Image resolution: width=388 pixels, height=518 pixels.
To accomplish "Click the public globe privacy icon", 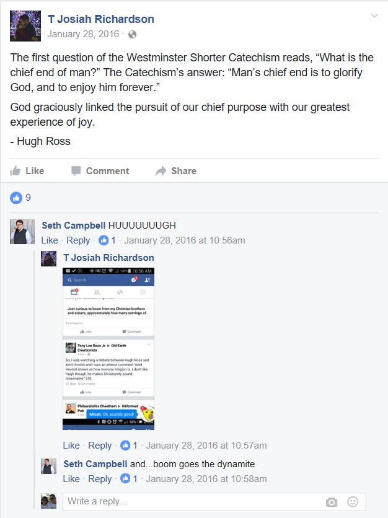I will tap(132, 34).
